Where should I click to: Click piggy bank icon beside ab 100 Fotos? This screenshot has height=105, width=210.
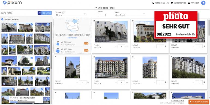58,50
